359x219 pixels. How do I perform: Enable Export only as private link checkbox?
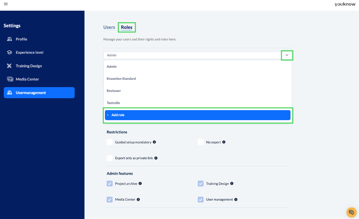click(x=110, y=158)
